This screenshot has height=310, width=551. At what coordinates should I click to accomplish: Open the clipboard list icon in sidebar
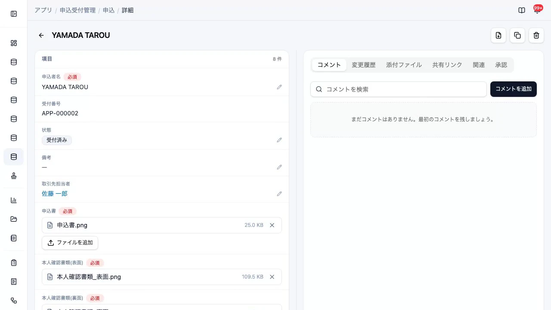click(14, 263)
